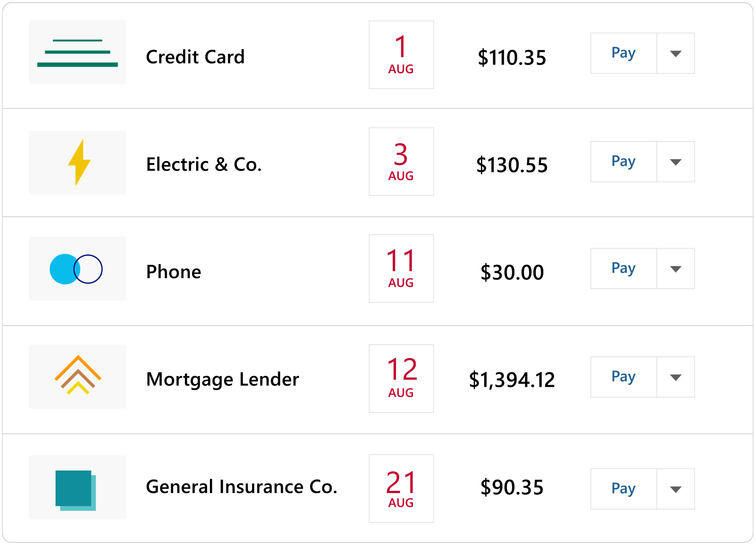Expand Mortgage Lender pay options dropdown
The width and height of the screenshot is (756, 545).
coord(675,377)
